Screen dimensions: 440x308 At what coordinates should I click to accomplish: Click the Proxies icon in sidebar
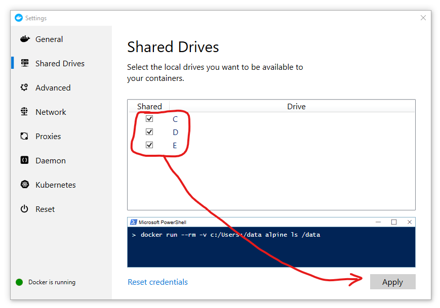click(x=24, y=136)
